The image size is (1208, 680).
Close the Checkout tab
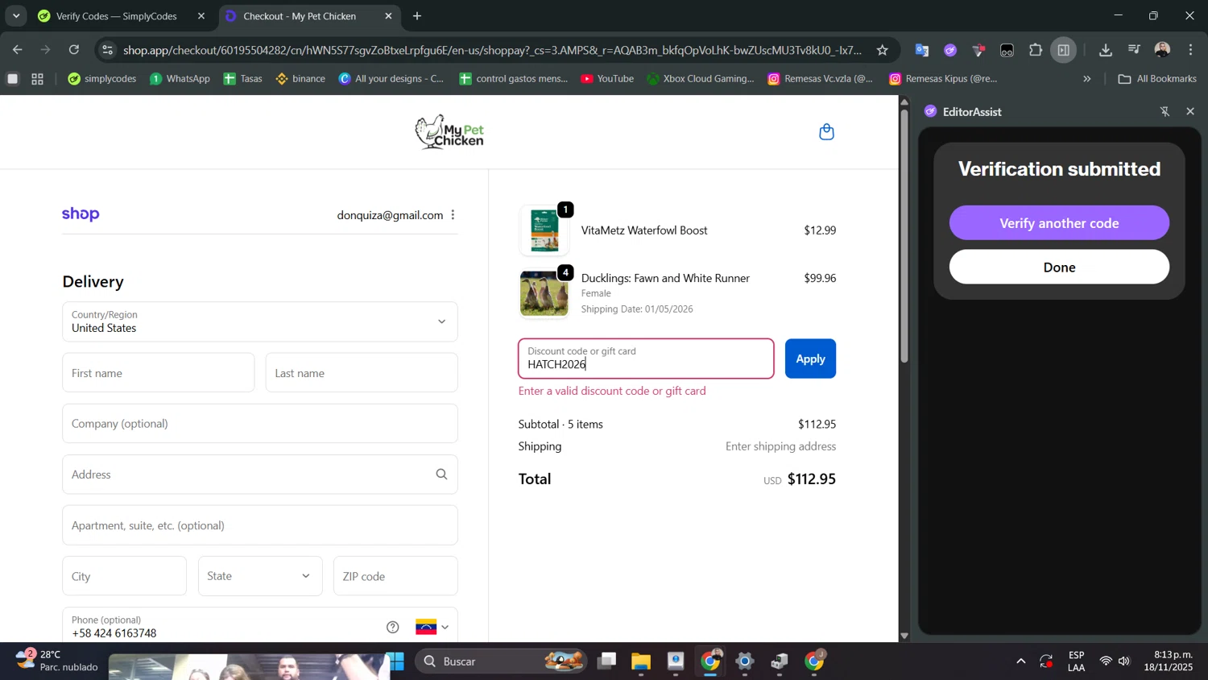[x=388, y=16]
